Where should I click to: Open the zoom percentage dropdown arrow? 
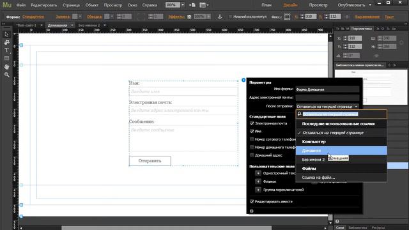coord(183,5)
